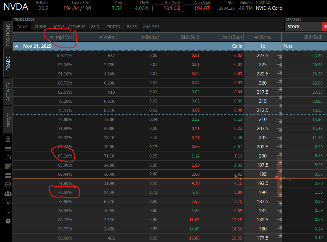Viewport: 327px width, 242px height.
Task: Click the Puts section label
Action: pyautogui.click(x=288, y=46)
